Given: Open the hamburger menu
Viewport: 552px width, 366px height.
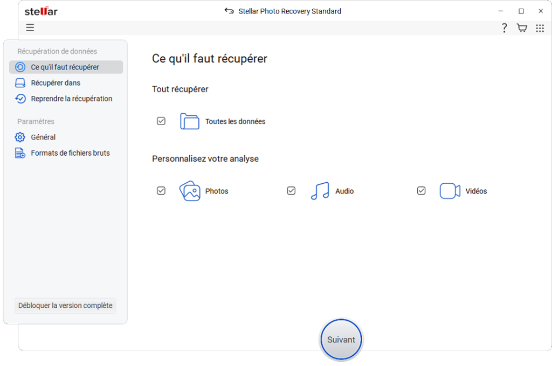Looking at the screenshot, I should (x=30, y=28).
